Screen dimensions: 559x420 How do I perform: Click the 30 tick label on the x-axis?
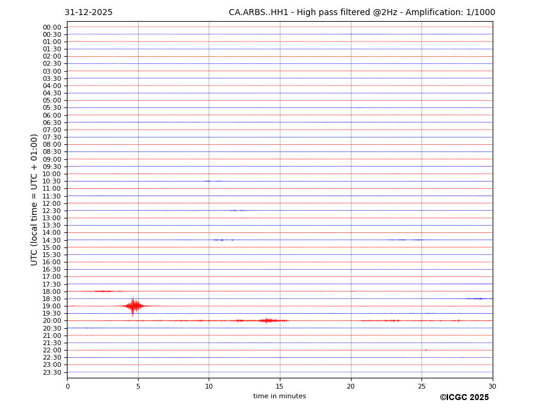pyautogui.click(x=492, y=386)
